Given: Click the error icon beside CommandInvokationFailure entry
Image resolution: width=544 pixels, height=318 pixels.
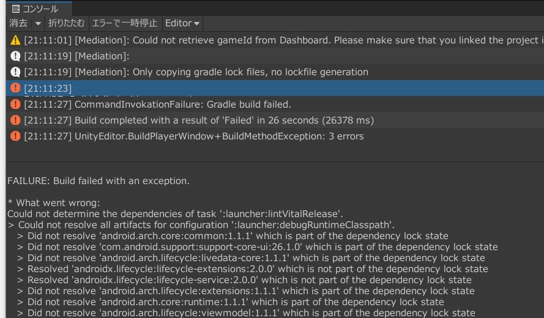Looking at the screenshot, I should point(15,104).
